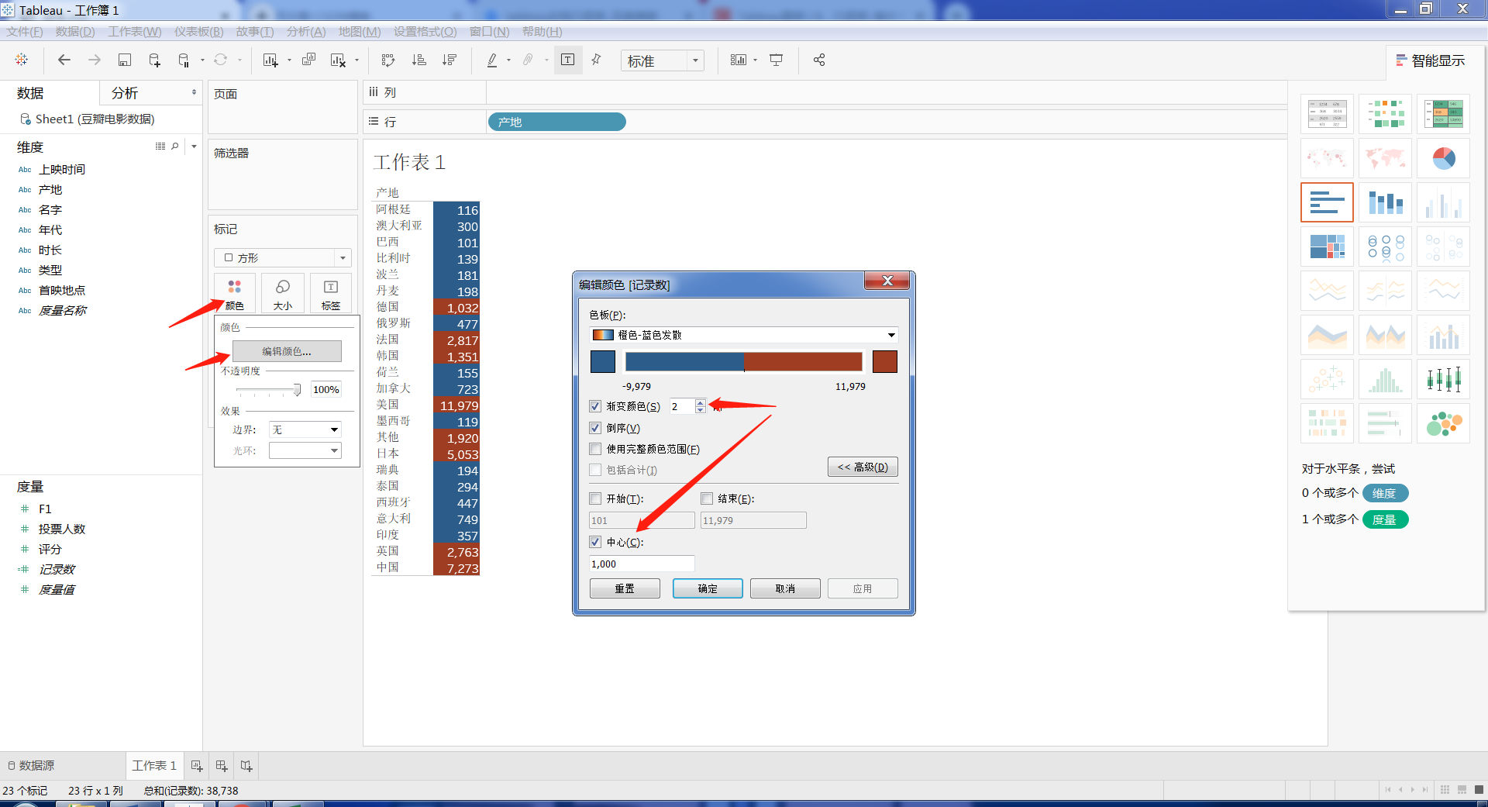Screen dimensions: 1488x807
Task: Click the opacity (不透明度) slider handle
Action: click(x=297, y=389)
